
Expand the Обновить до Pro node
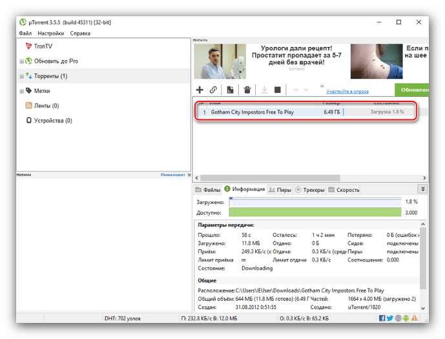tap(21, 61)
